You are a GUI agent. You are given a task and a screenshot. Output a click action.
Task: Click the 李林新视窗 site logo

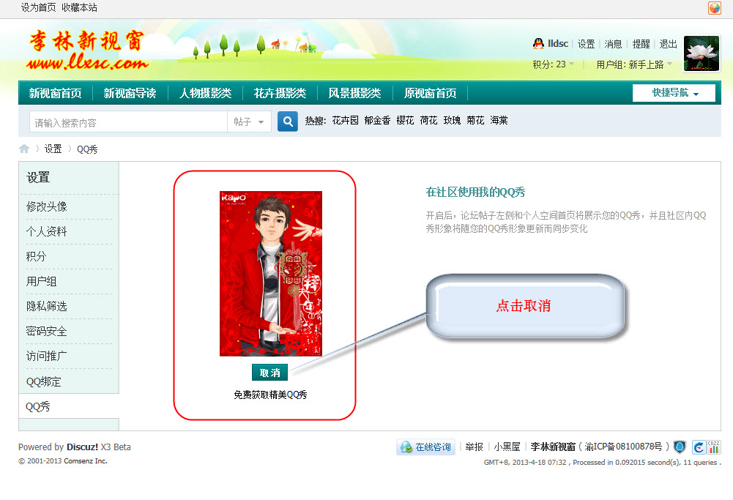click(87, 50)
